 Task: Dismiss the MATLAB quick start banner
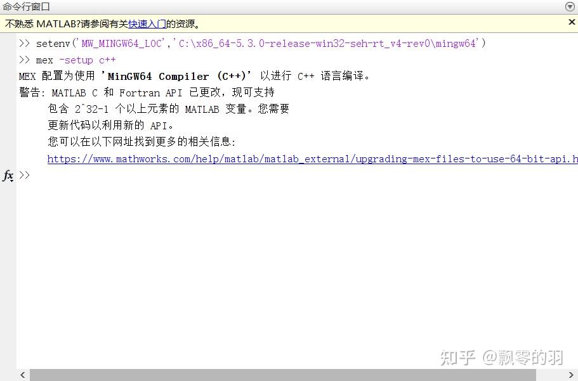point(572,23)
